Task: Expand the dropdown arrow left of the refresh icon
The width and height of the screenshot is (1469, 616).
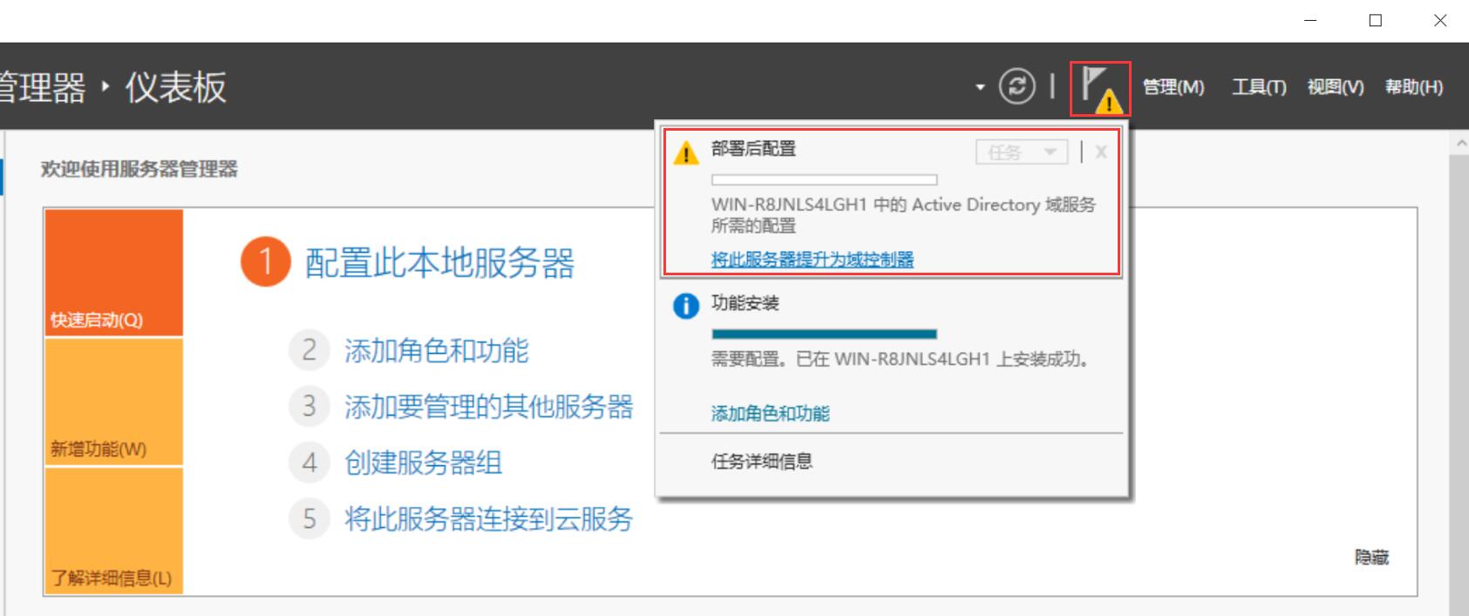Action: click(980, 88)
